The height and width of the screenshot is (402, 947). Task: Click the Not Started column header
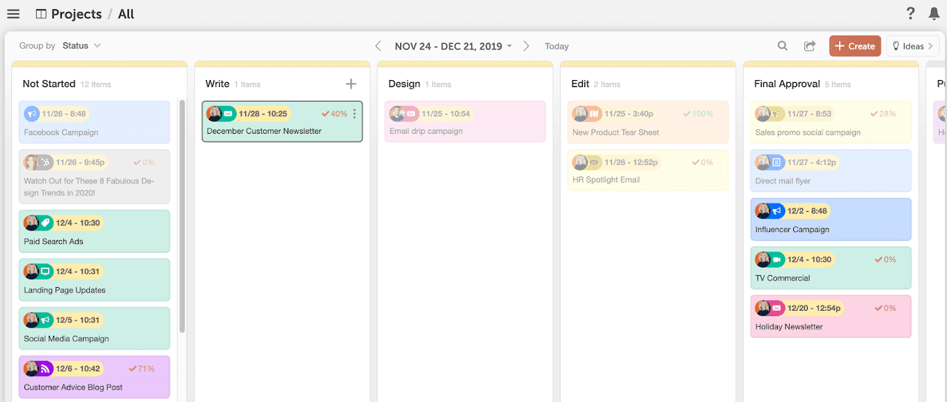(49, 84)
